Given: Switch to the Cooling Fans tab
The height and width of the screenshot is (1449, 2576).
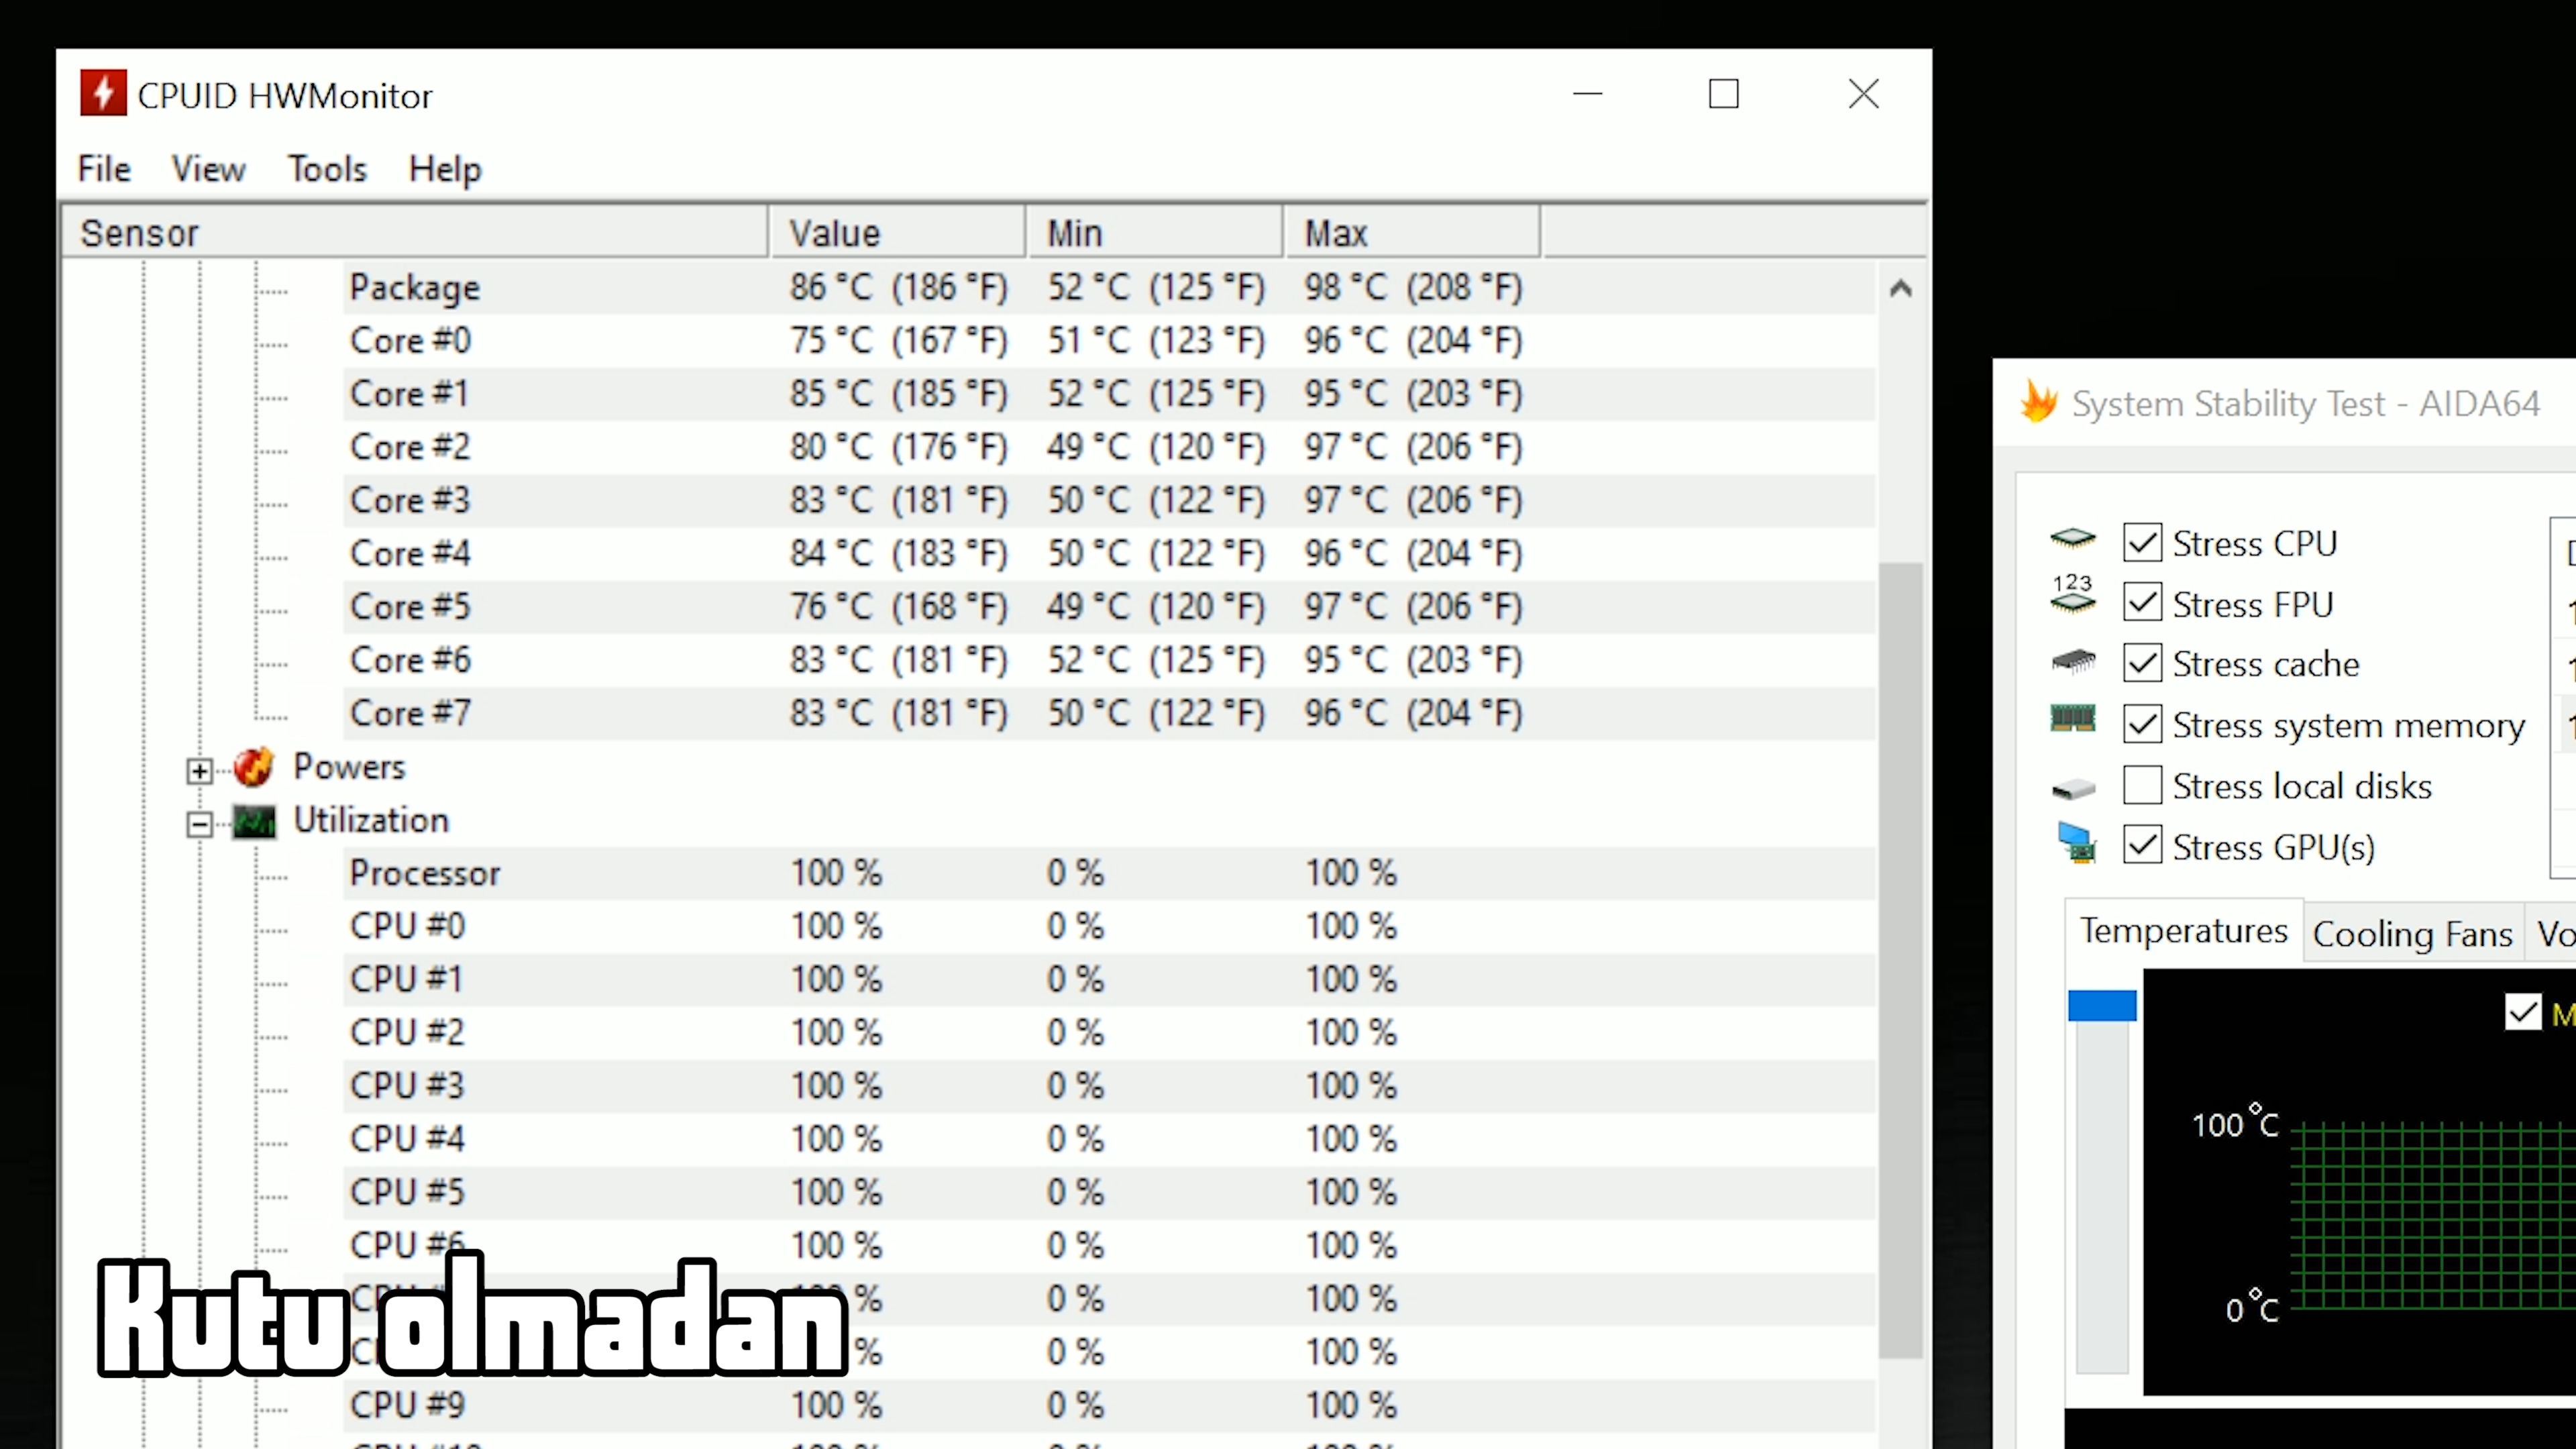Looking at the screenshot, I should pyautogui.click(x=2412, y=934).
